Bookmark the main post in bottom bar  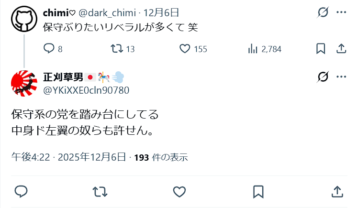pos(258,192)
